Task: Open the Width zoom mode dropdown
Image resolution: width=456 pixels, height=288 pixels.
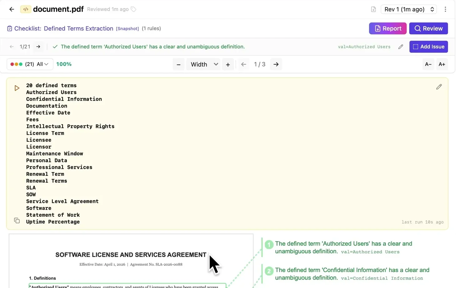Action: pyautogui.click(x=203, y=64)
